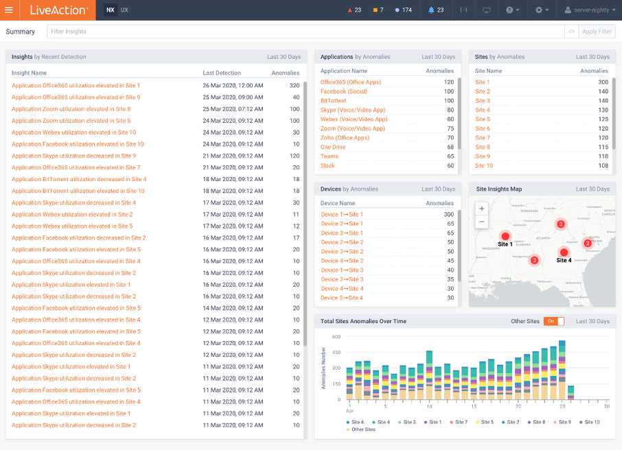The width and height of the screenshot is (622, 450).
Task: Toggle Site 6 series in chart legend
Action: pos(355,422)
